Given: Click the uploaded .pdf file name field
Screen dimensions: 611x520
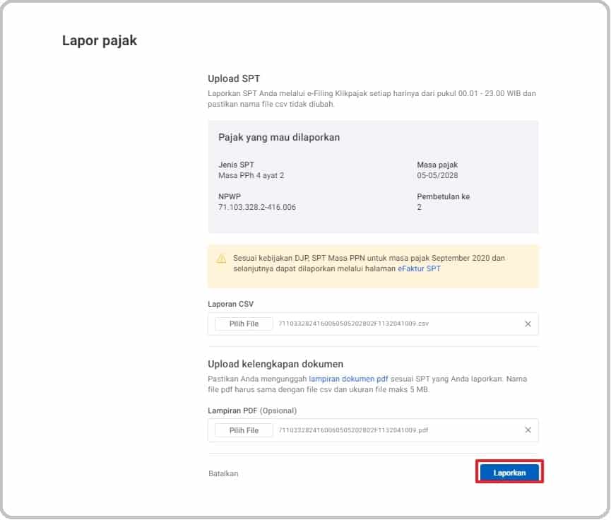Looking at the screenshot, I should pyautogui.click(x=353, y=430).
